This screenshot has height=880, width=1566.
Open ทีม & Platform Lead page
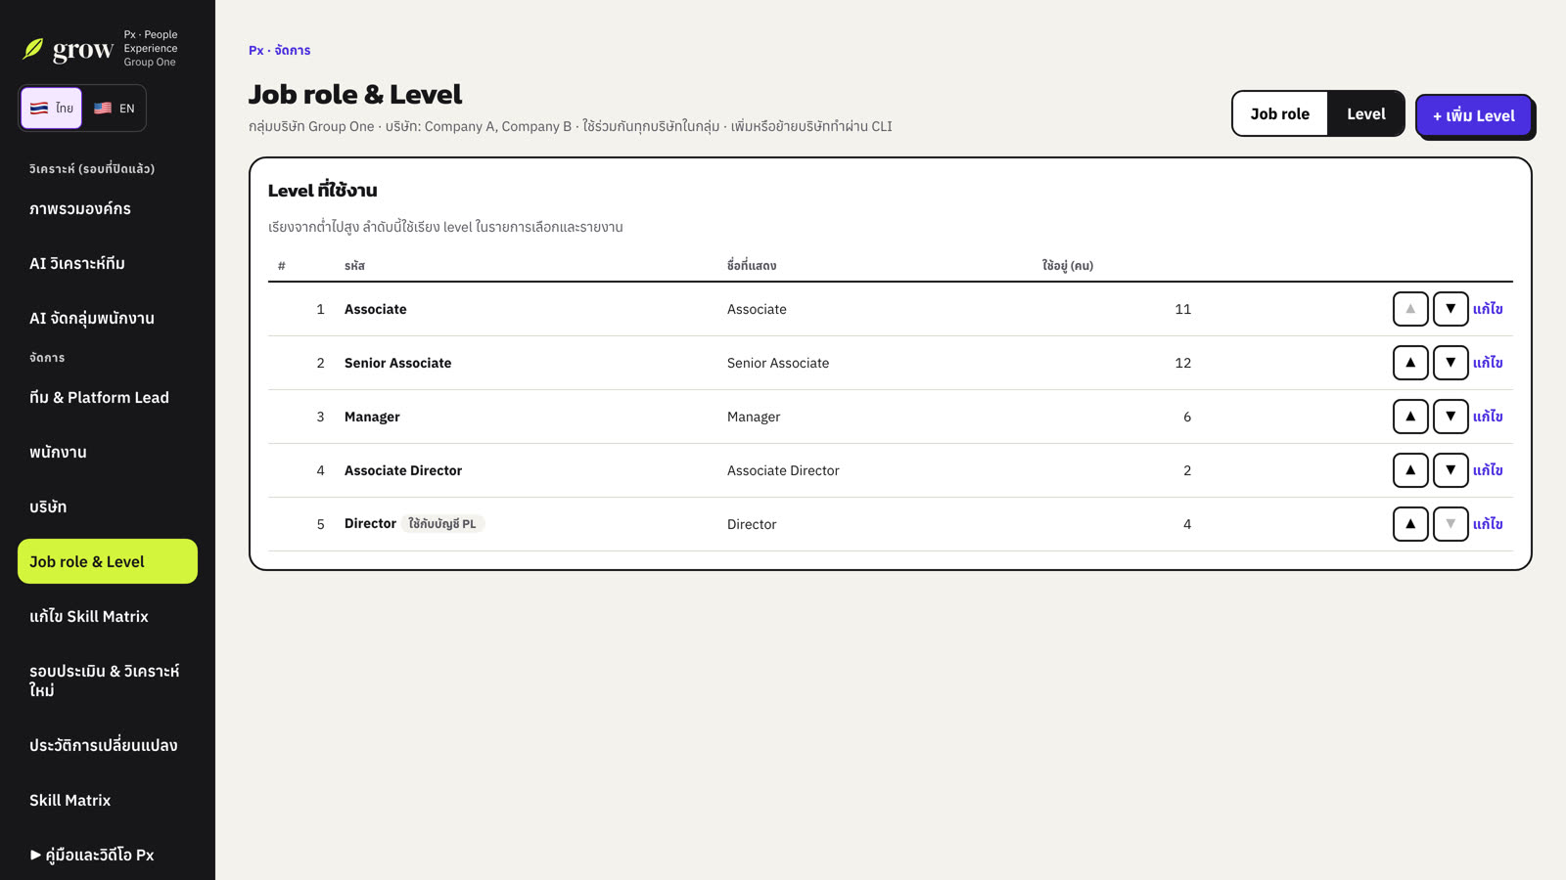pyautogui.click(x=108, y=397)
